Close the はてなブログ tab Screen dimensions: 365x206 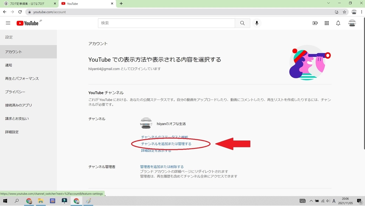55,4
